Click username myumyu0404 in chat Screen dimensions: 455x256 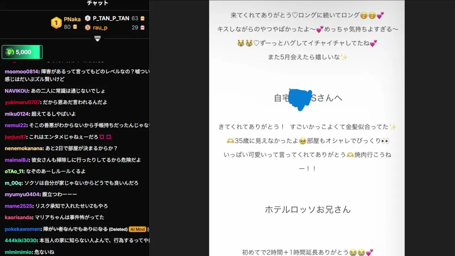22,194
